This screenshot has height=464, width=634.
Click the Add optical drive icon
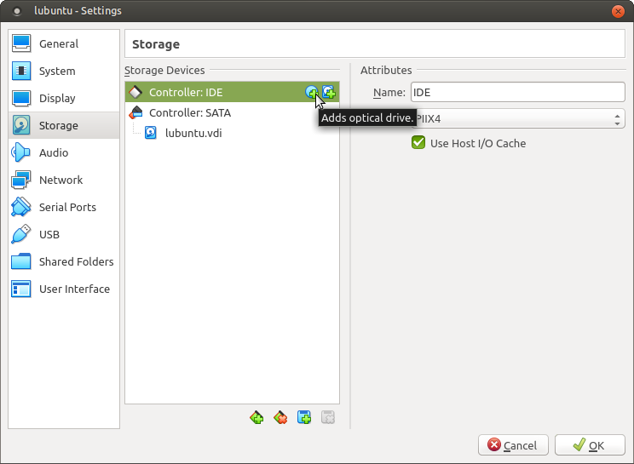(311, 92)
